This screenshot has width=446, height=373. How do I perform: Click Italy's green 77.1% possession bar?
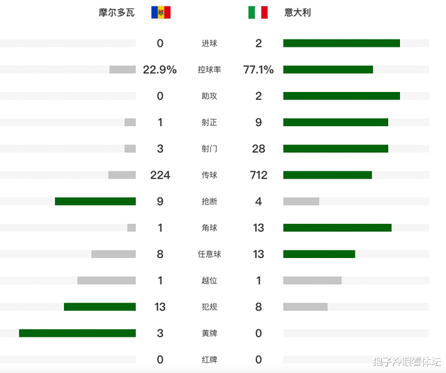click(x=328, y=70)
